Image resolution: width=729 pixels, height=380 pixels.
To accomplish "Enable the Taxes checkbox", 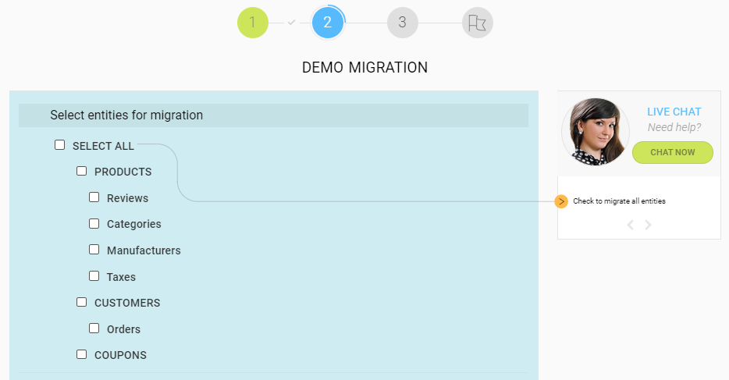I will point(94,276).
